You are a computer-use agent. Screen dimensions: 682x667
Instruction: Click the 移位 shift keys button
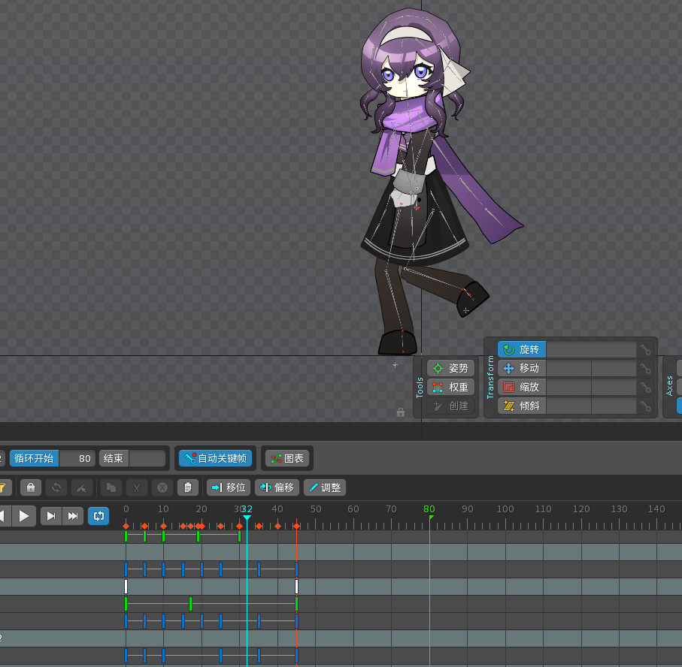point(229,487)
